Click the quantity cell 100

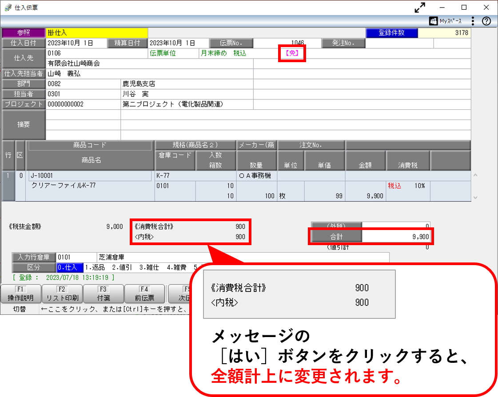[x=257, y=196]
